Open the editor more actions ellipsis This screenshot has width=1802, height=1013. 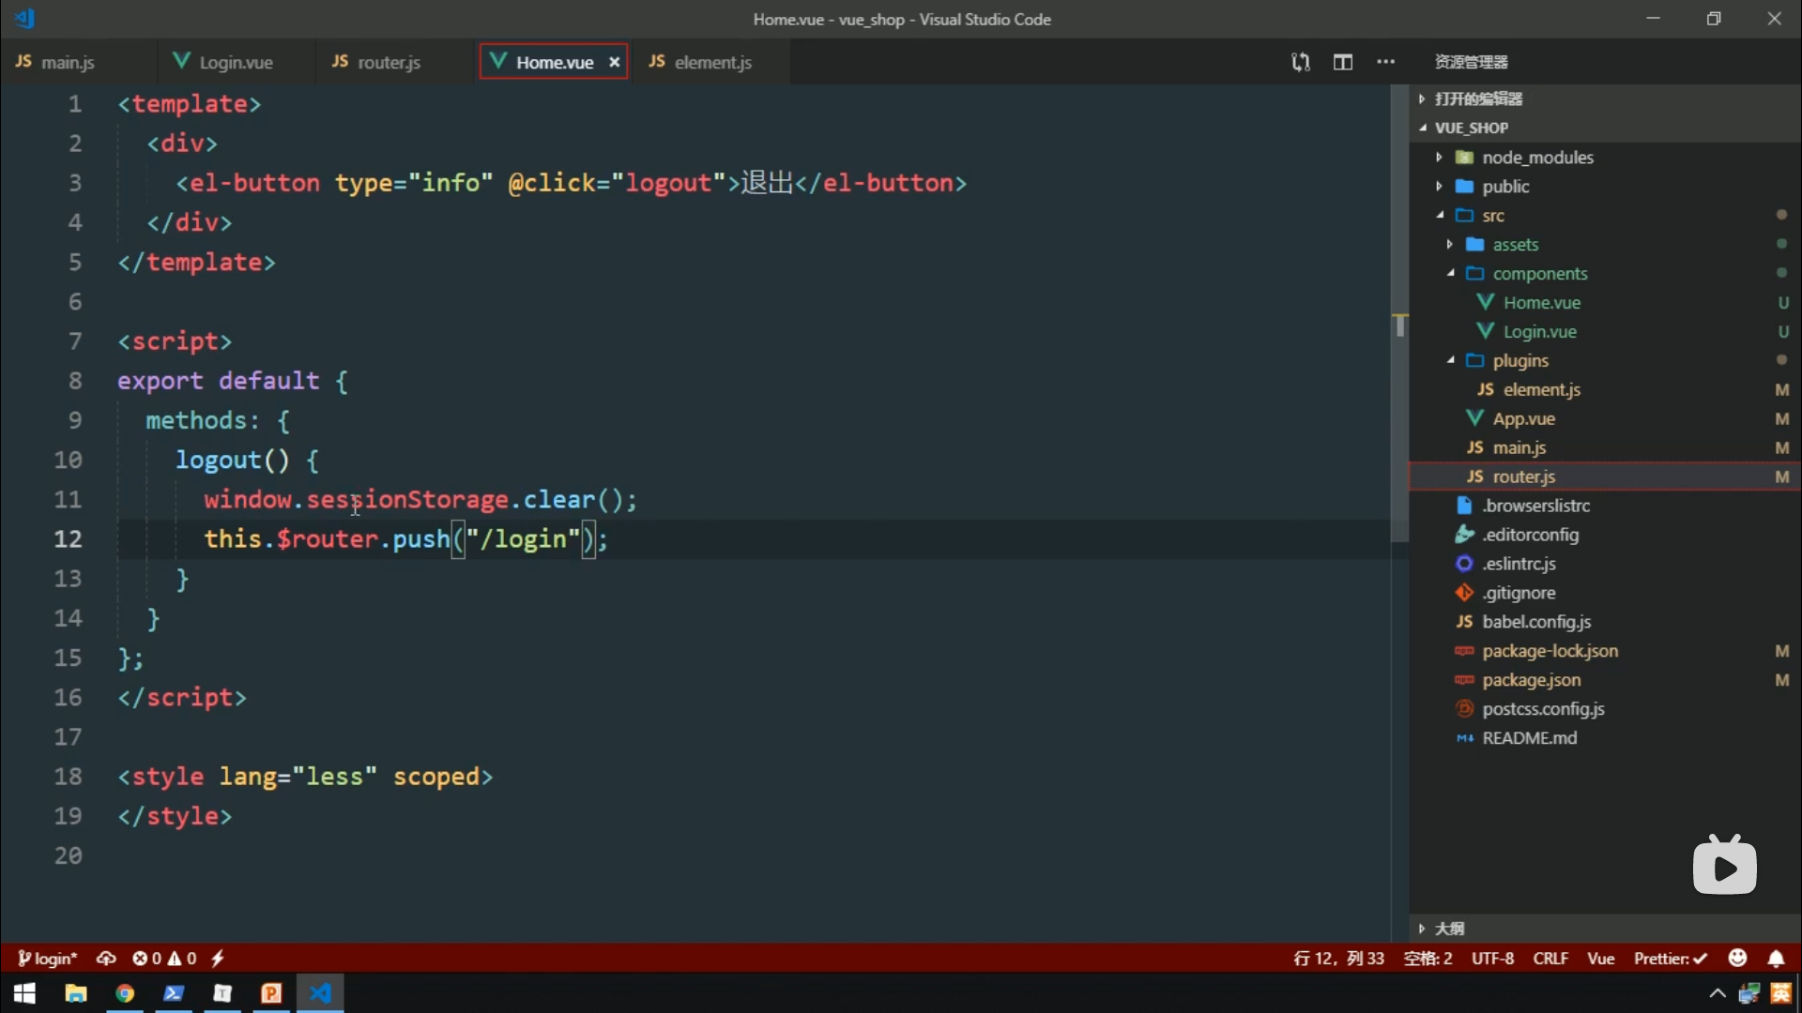click(x=1385, y=62)
